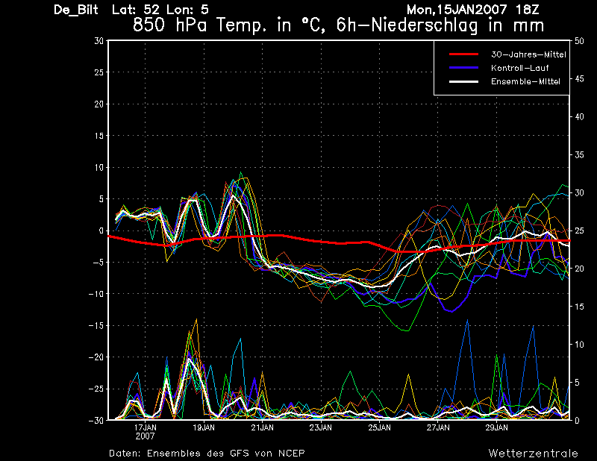
Task: Click the blue Kontroll-Lauf legend line
Action: [x=463, y=68]
